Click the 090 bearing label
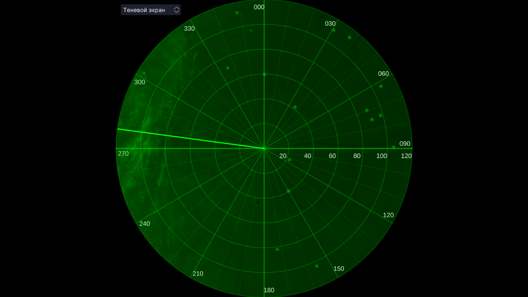 tap(404, 144)
